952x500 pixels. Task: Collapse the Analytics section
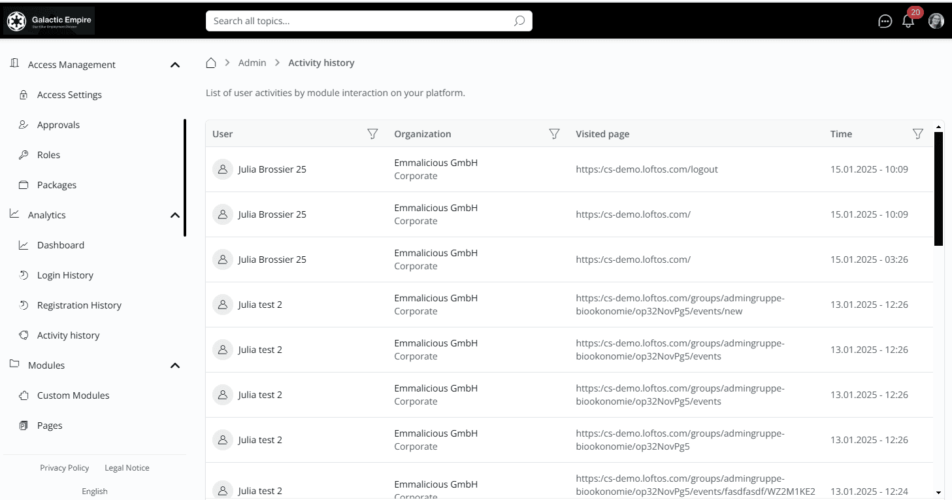(x=174, y=215)
